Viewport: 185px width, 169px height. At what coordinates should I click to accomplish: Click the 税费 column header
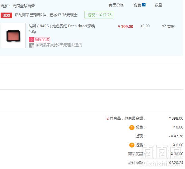(x=137, y=5)
